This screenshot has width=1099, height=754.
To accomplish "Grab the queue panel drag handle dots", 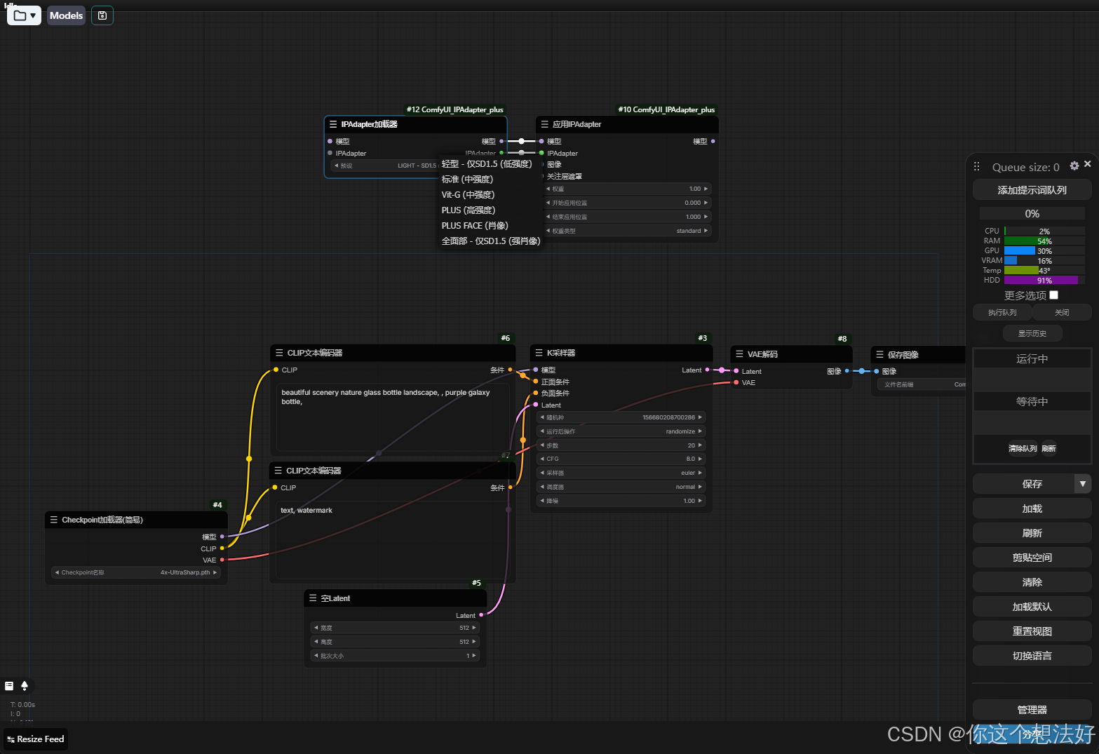I will coord(976,167).
